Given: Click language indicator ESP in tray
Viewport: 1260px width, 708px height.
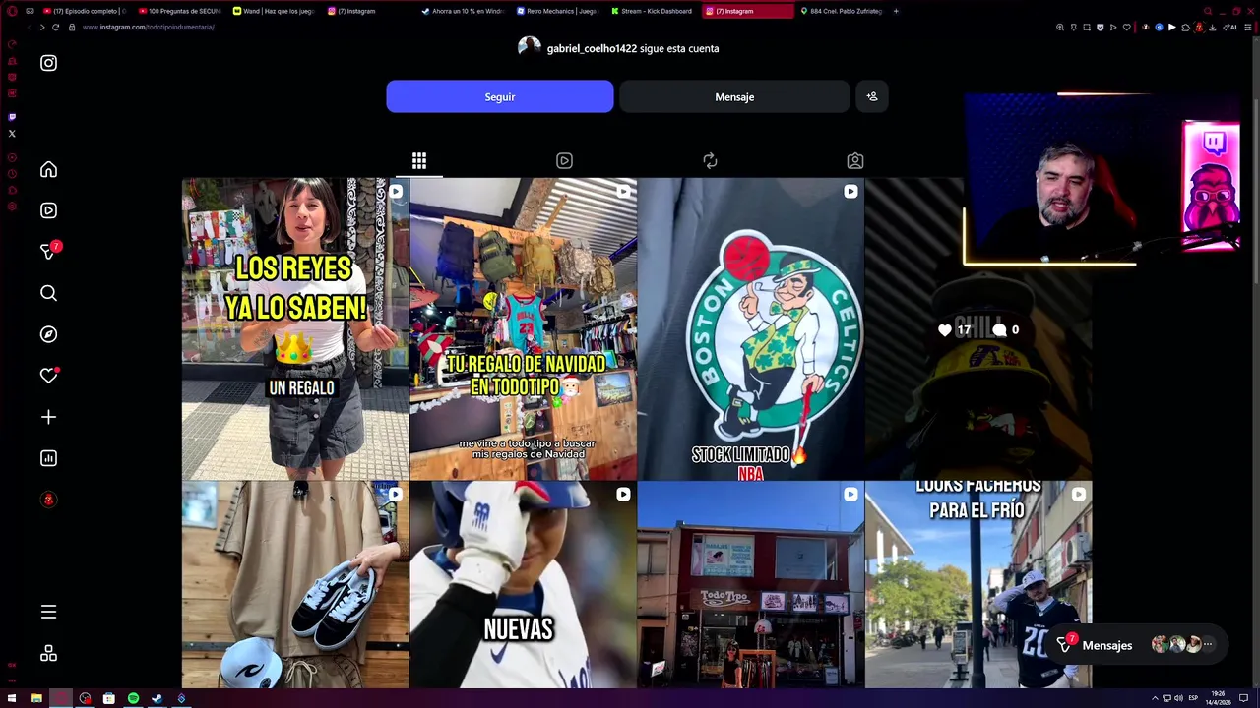Looking at the screenshot, I should [x=1193, y=698].
